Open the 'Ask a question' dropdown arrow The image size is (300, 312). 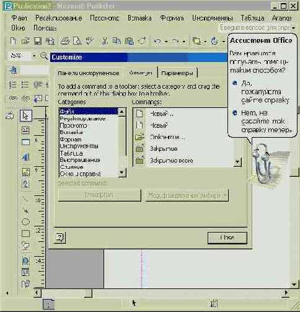click(x=293, y=28)
